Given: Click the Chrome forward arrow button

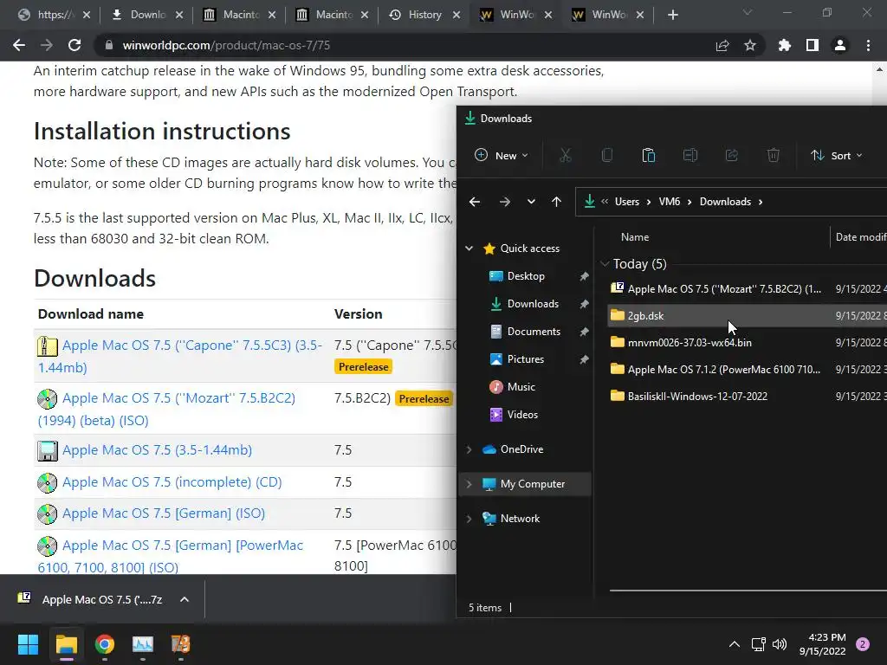Looking at the screenshot, I should [47, 45].
